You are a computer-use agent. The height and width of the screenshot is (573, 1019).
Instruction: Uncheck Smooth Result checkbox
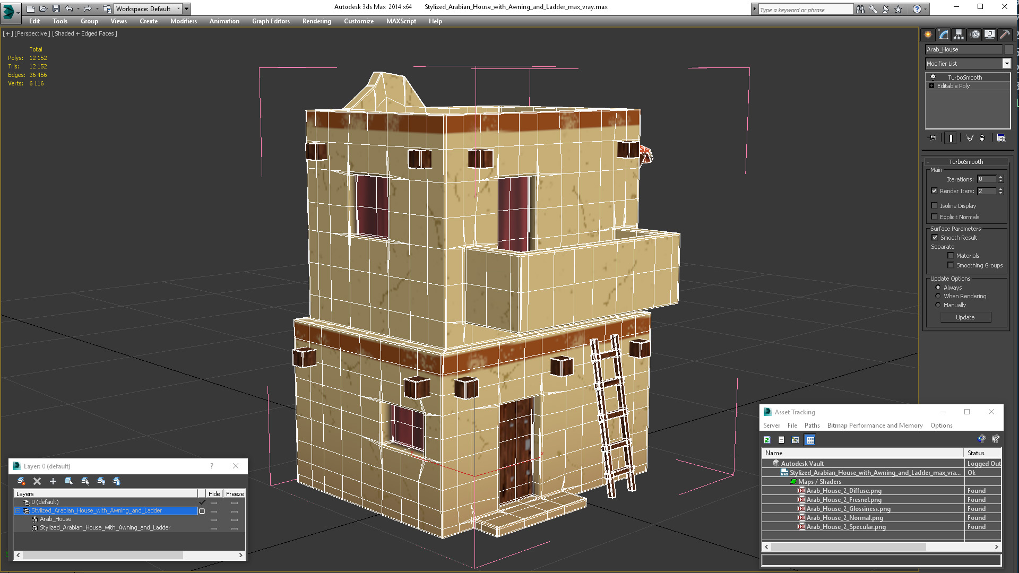(x=935, y=238)
